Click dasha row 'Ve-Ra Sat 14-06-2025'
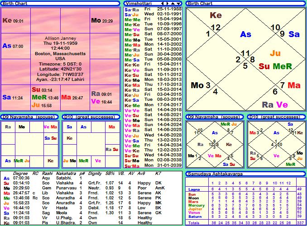Image resolution: width=307 pixels, height=226 pixels. coord(153,130)
